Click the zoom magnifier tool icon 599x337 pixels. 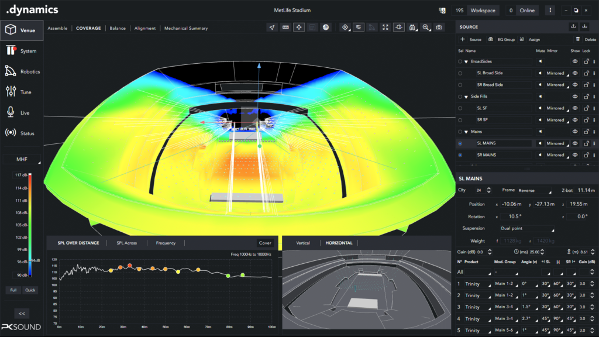[x=426, y=27]
